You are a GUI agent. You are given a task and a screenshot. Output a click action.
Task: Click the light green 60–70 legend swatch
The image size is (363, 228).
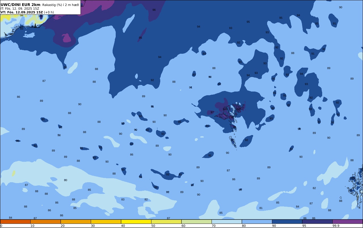197,221
